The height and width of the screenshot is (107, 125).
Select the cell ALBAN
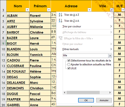click(18, 15)
